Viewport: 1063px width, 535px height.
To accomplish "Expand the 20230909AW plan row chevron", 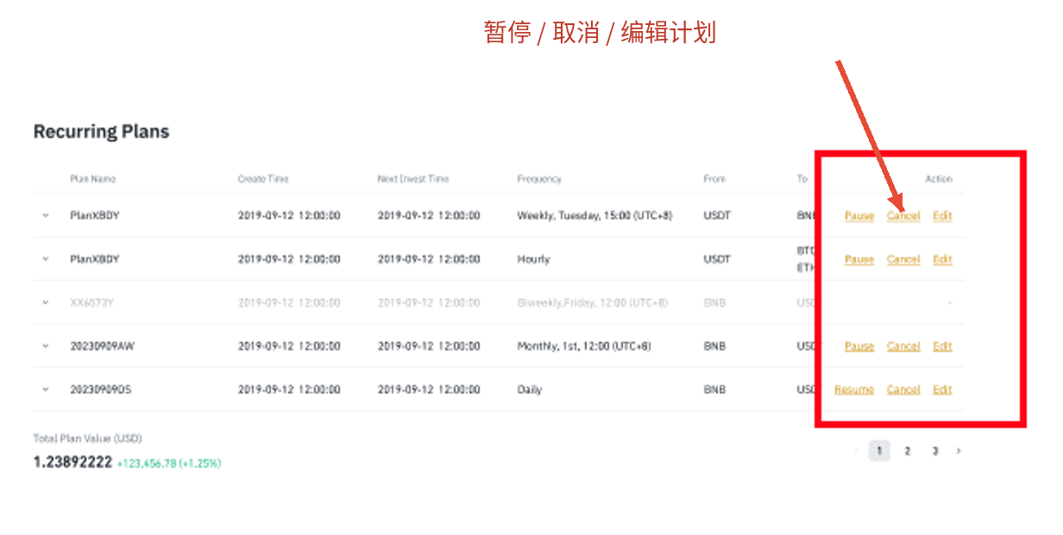I will [x=46, y=346].
